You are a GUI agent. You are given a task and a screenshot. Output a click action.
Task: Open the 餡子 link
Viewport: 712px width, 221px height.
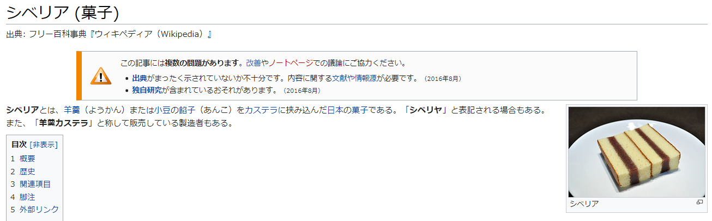(x=187, y=110)
